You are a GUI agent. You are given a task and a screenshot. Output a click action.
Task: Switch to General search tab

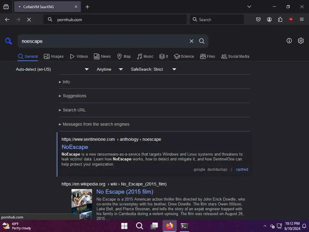(28, 56)
